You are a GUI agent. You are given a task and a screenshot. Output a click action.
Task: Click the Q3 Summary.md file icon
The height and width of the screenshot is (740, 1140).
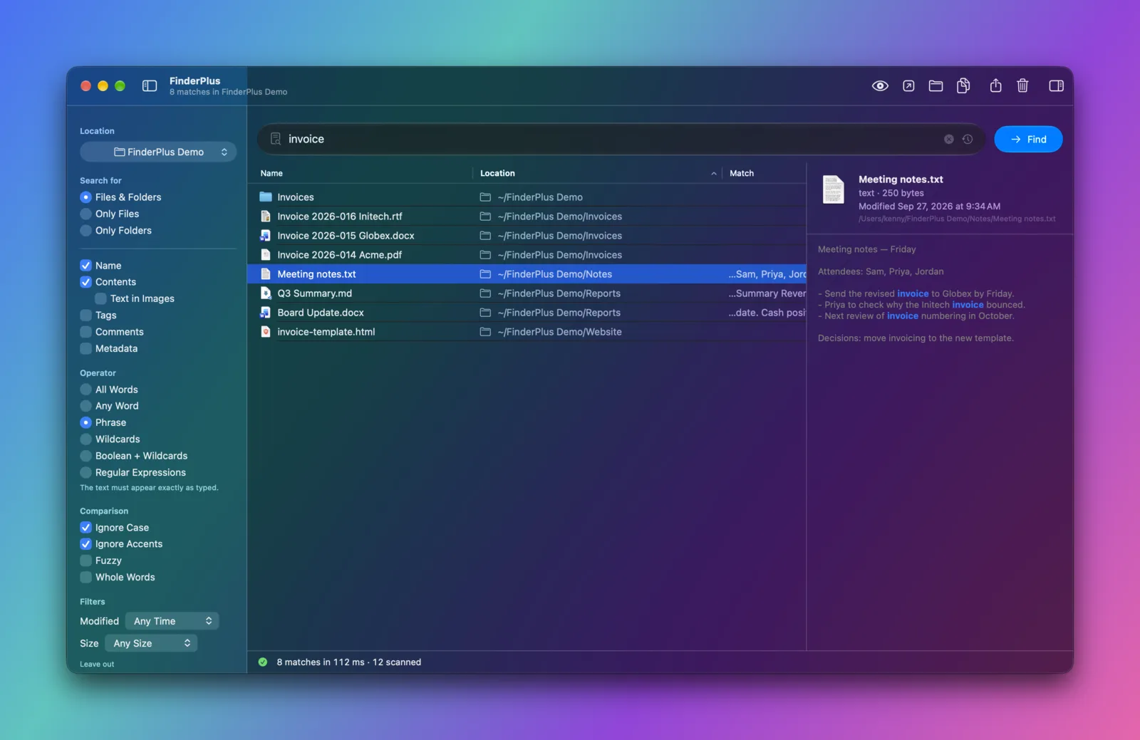(x=266, y=293)
